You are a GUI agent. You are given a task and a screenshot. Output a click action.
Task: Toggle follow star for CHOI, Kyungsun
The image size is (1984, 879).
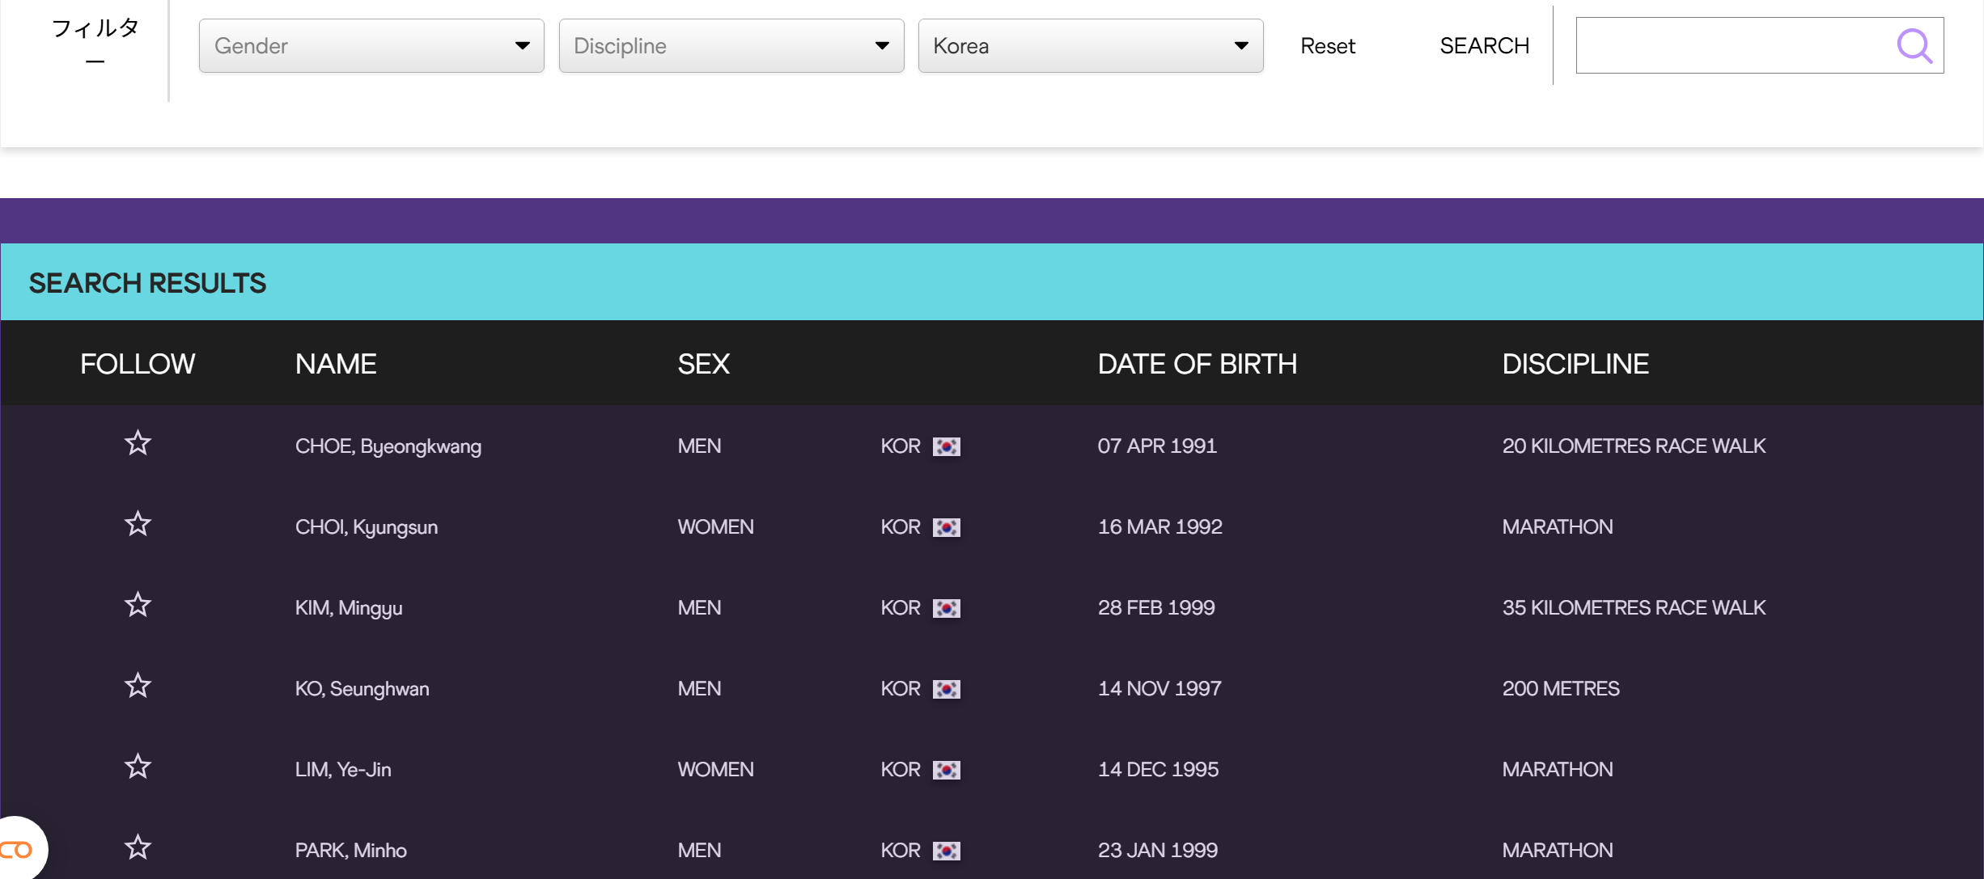(x=138, y=524)
